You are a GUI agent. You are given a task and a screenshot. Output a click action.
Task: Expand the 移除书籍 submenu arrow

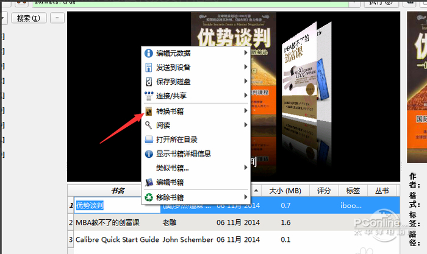[x=246, y=197]
